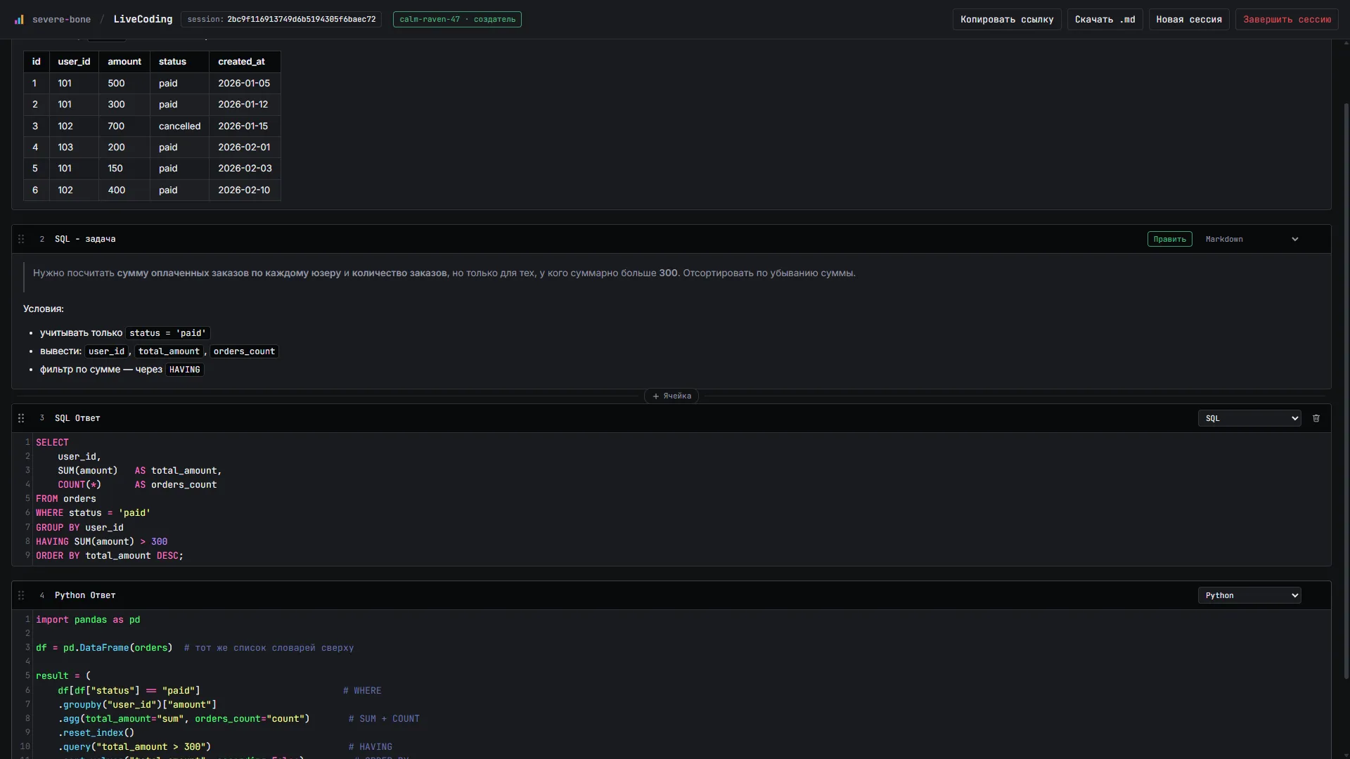Click the severe-bone breadcrumb text

[x=61, y=20]
